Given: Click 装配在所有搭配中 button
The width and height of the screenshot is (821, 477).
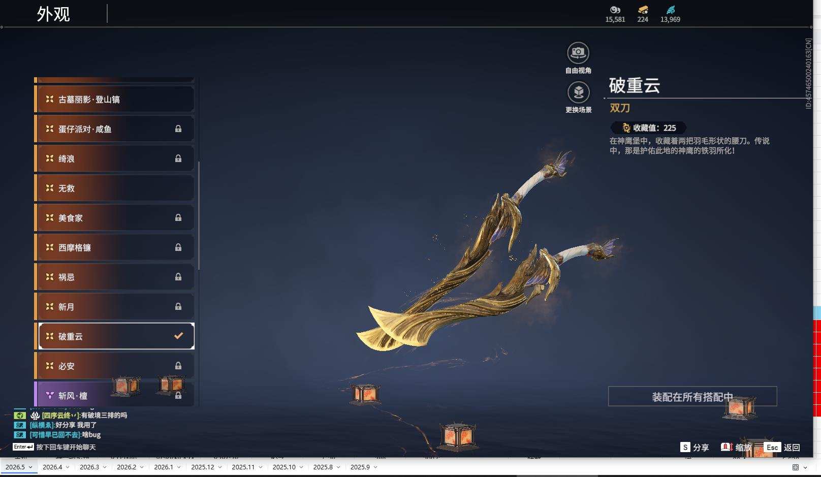Looking at the screenshot, I should click(x=692, y=396).
